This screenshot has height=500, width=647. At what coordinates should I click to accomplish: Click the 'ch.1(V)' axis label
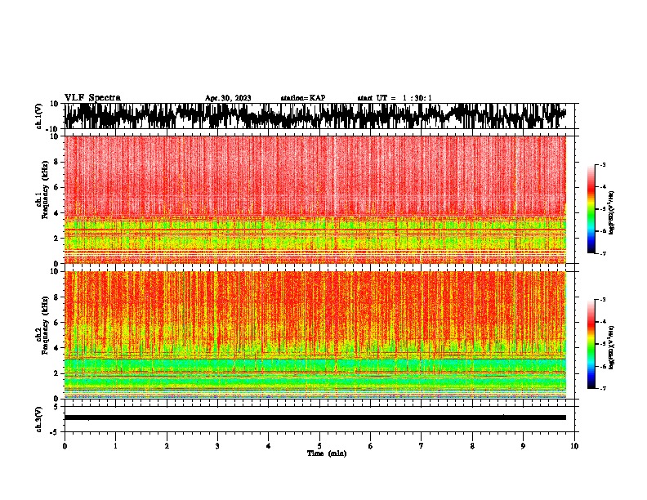[x=40, y=116]
